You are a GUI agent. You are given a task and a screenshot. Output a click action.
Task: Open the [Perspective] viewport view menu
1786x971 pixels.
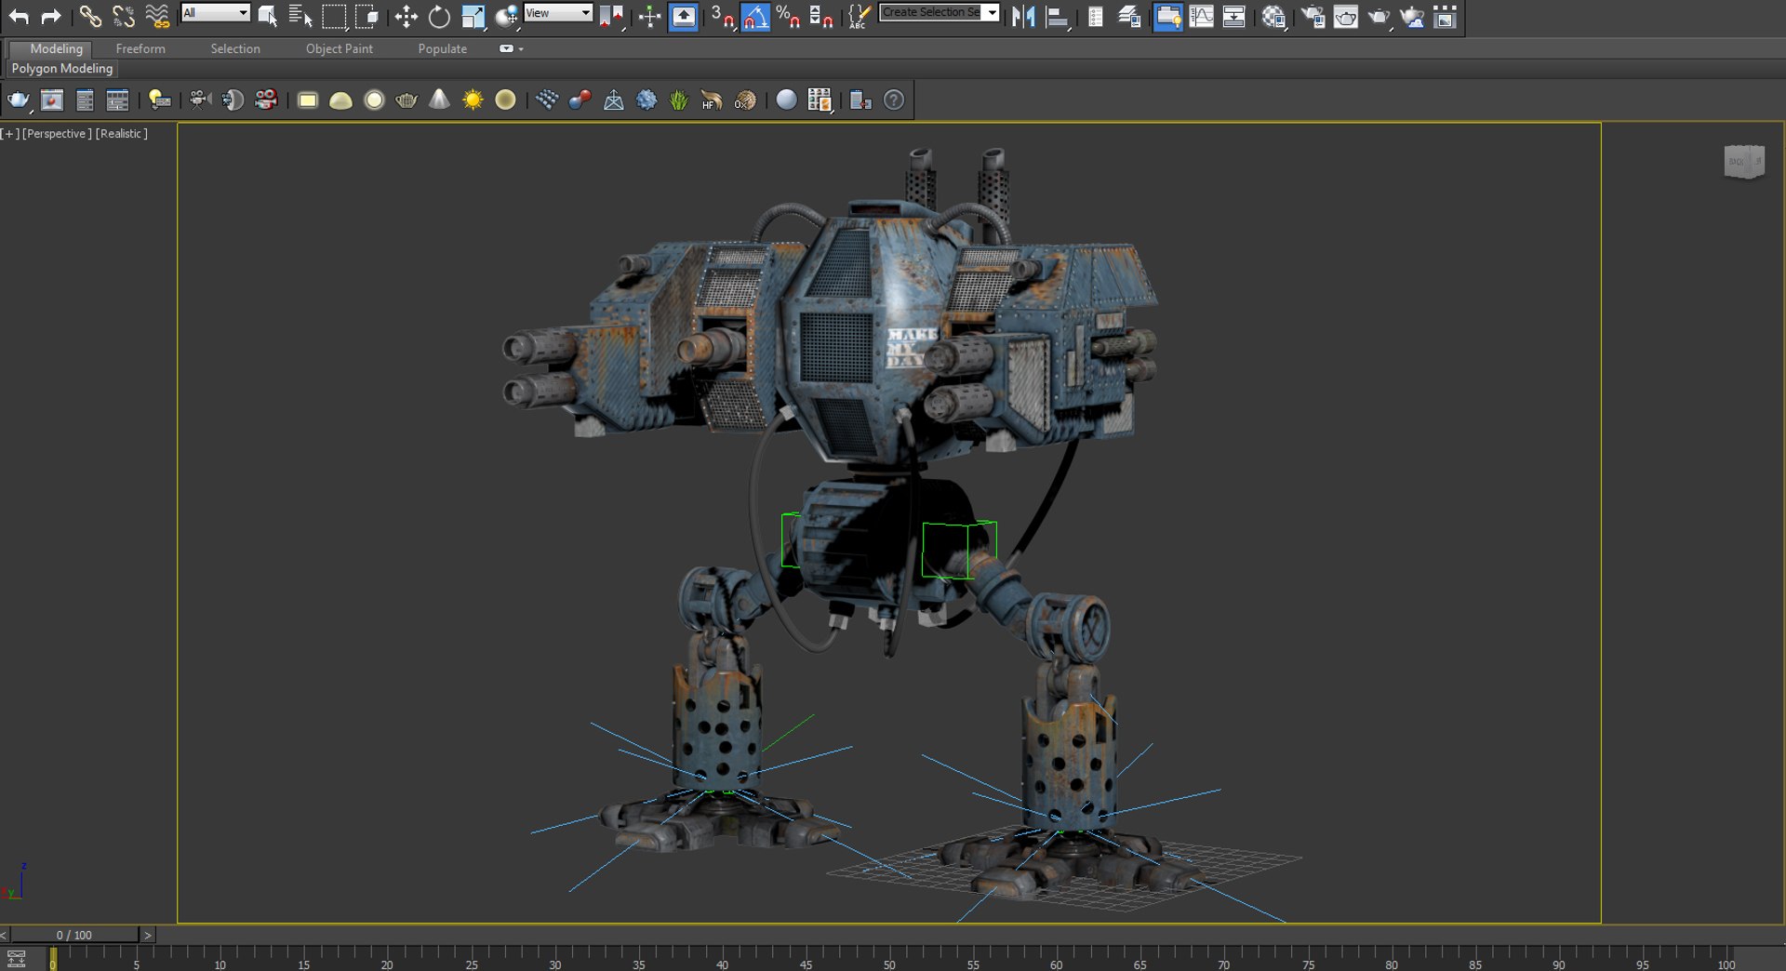click(57, 134)
